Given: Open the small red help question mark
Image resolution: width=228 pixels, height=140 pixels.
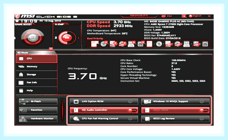Looking at the screenshot, I should click(x=51, y=49).
